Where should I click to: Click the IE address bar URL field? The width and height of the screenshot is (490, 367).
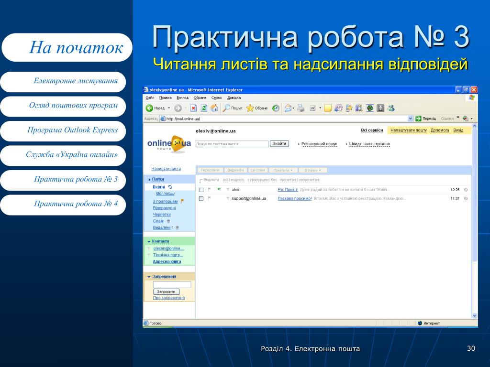[x=284, y=119]
